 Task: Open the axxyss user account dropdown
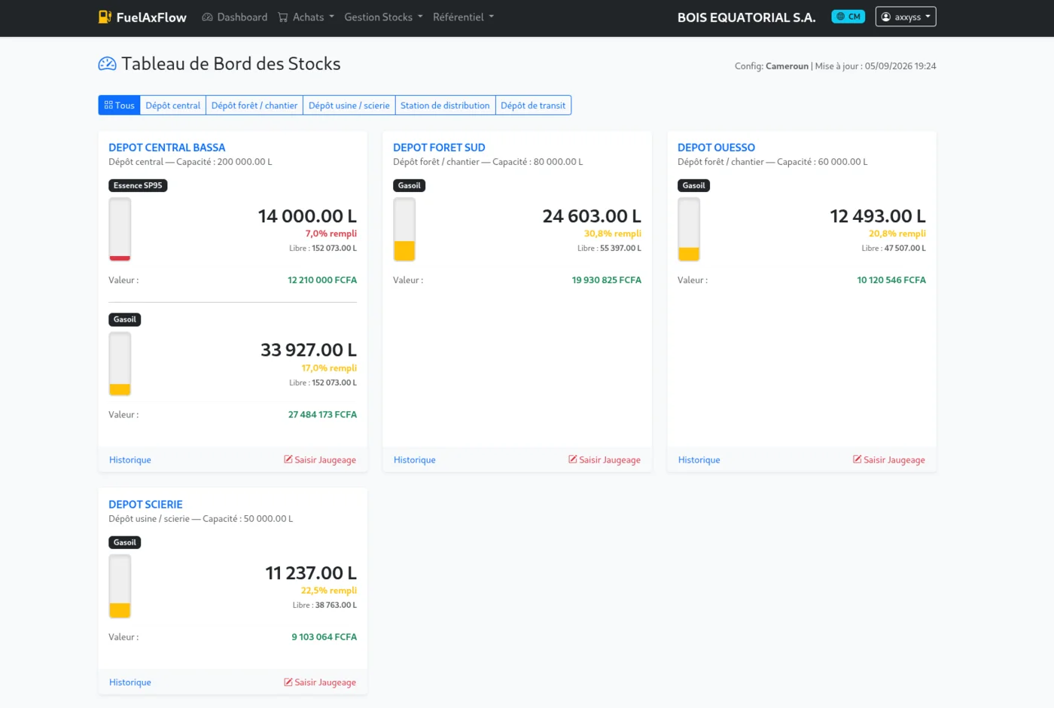tap(906, 17)
